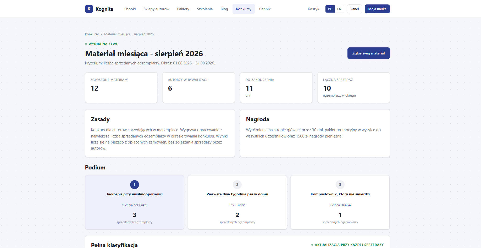Viewport: 481px width, 248px height.
Task: Open Moja nauka
Action: click(x=377, y=9)
